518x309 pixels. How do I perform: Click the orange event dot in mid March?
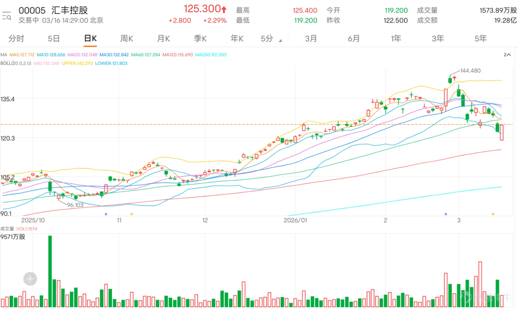point(493,214)
